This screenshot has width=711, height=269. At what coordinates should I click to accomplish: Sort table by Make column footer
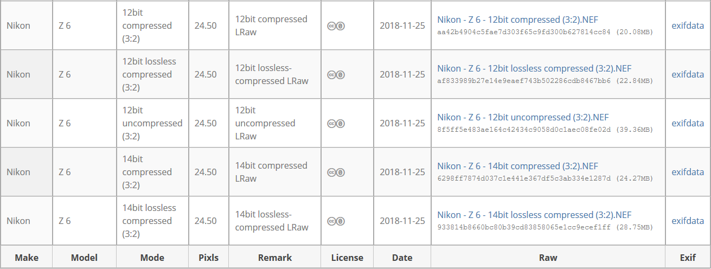pos(27,258)
